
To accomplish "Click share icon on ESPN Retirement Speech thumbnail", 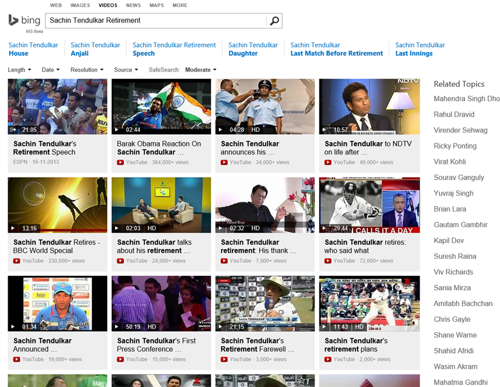I will (x=13, y=129).
